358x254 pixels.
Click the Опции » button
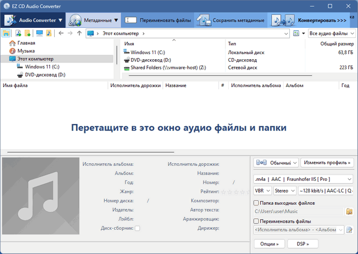pyautogui.click(x=269, y=244)
